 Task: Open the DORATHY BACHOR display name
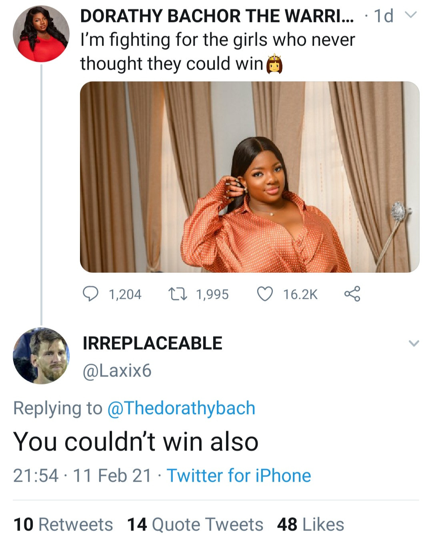tap(217, 16)
